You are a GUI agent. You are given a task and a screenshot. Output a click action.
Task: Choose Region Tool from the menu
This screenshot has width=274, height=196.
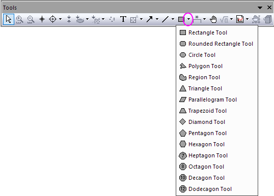[x=217, y=77]
